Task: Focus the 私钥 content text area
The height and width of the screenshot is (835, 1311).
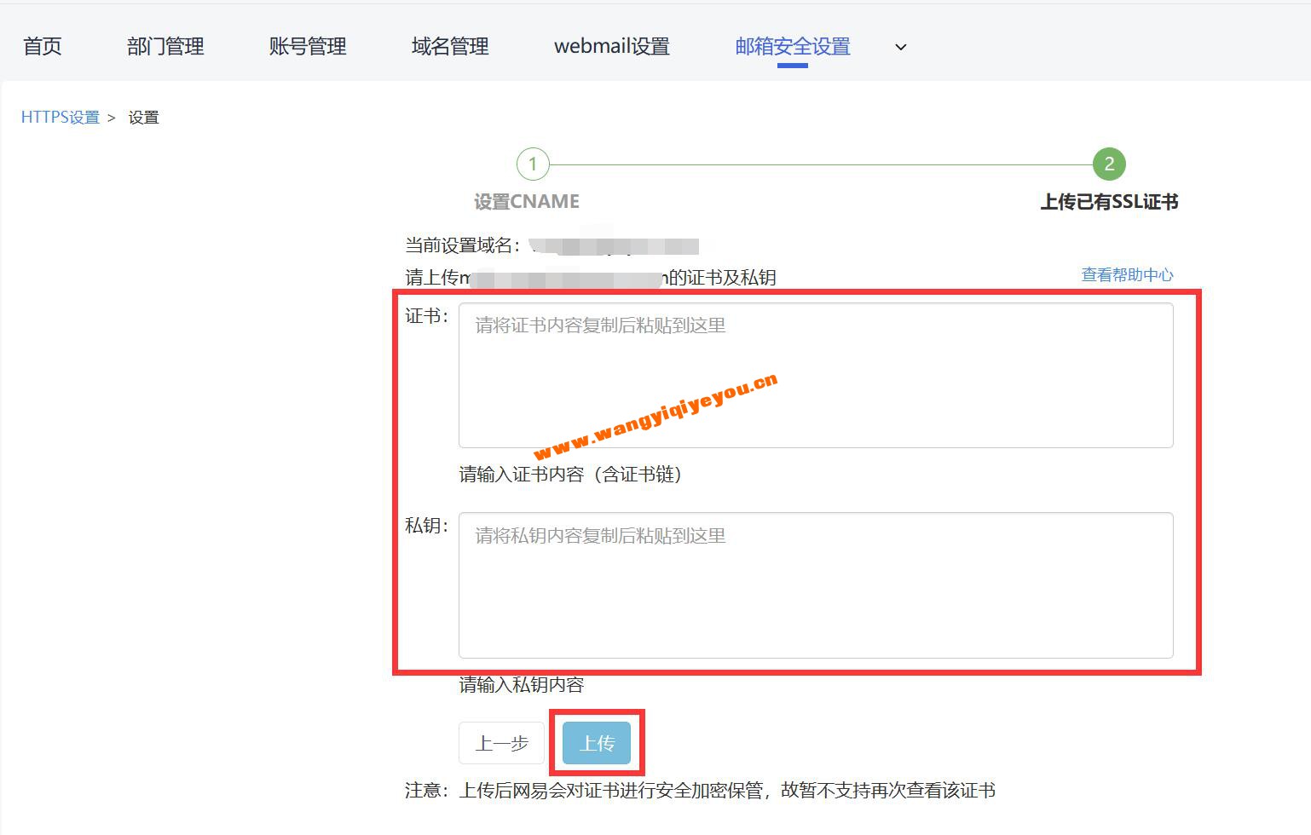Action: point(816,585)
